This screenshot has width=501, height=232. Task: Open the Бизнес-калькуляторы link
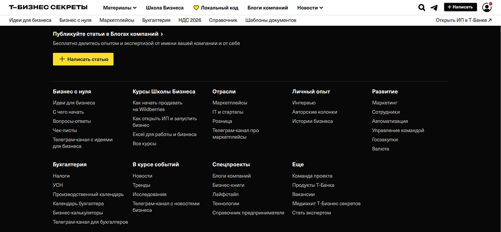point(78,213)
